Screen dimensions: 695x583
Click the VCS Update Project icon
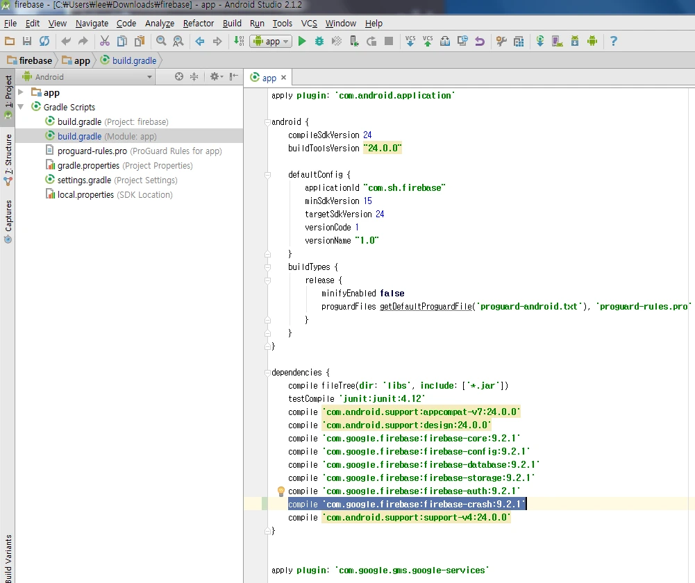pos(410,42)
